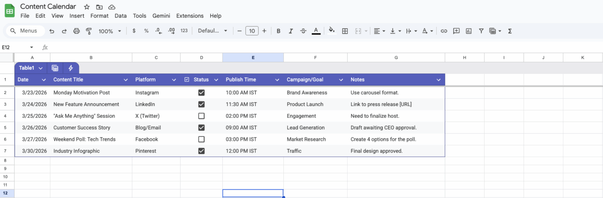
Task: Star the Content Calendar document
Action: click(87, 7)
